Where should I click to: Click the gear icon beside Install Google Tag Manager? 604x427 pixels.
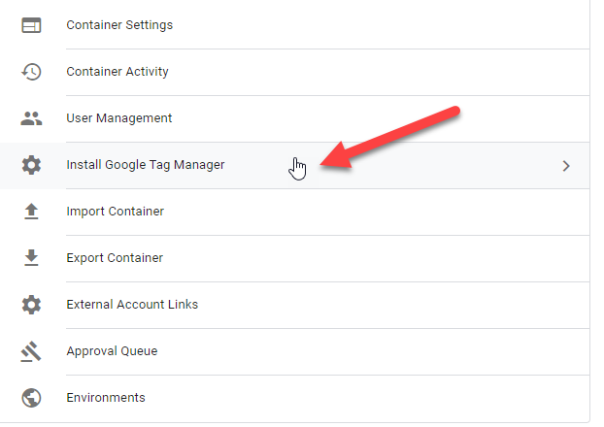coord(31,165)
